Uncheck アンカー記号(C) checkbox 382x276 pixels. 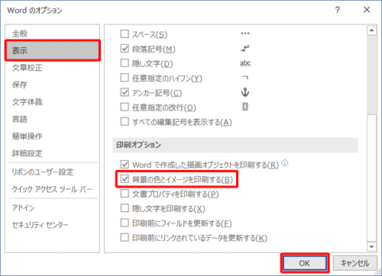(x=125, y=92)
